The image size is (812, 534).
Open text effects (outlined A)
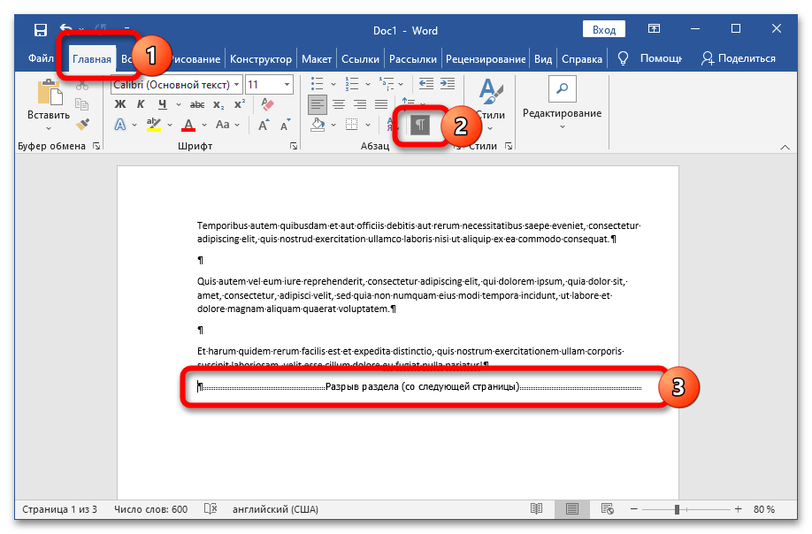pos(119,125)
